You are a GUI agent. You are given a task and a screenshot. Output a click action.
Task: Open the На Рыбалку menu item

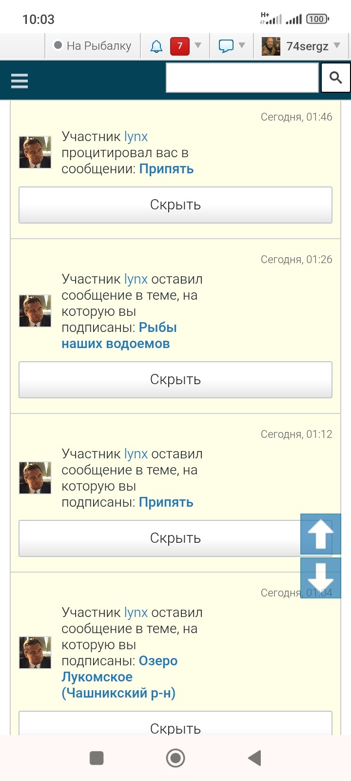pos(93,46)
